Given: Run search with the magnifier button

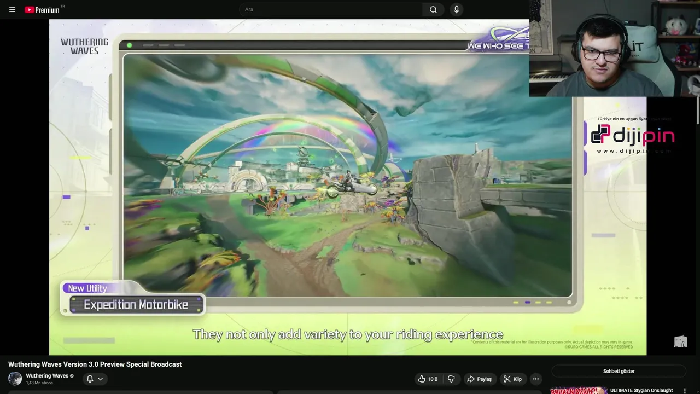Looking at the screenshot, I should coord(433,9).
